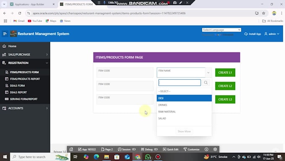Open Task View on the taskbar
The height and width of the screenshot is (161, 285).
(x=75, y=157)
